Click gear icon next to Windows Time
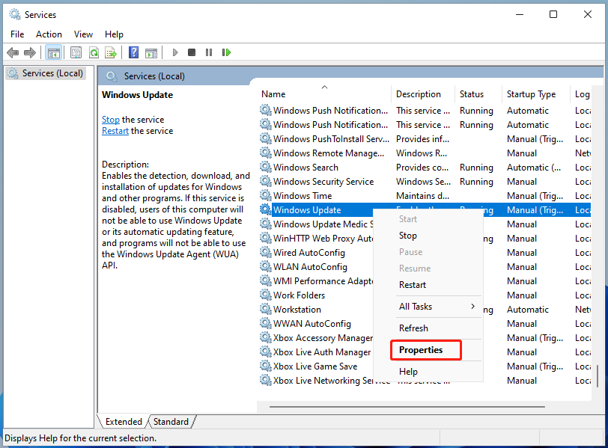The width and height of the screenshot is (608, 448). click(x=266, y=195)
